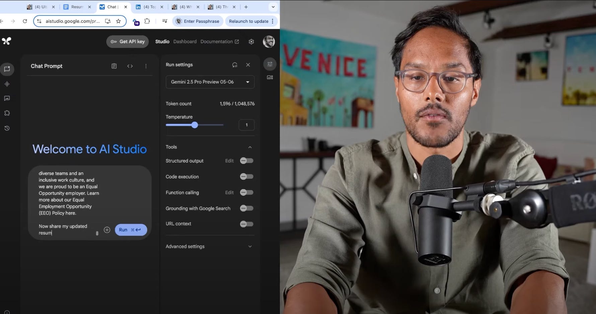Click the address bar URL
Image resolution: width=596 pixels, height=314 pixels.
(x=73, y=21)
